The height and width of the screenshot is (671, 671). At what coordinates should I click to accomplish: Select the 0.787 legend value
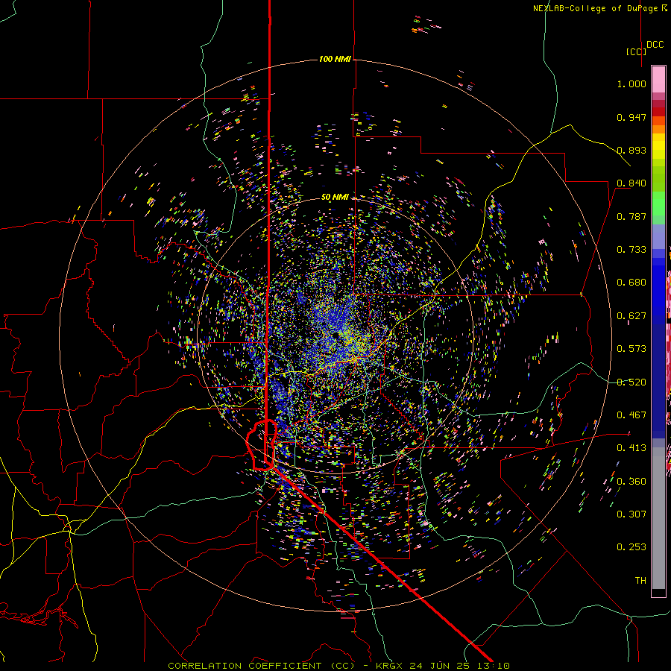click(631, 216)
